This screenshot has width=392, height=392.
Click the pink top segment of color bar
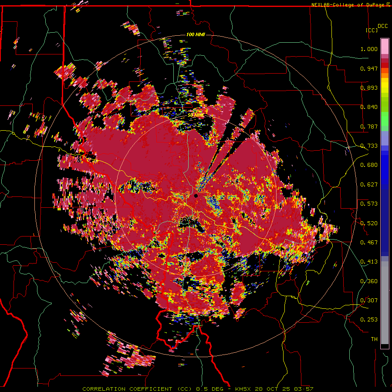click(385, 46)
